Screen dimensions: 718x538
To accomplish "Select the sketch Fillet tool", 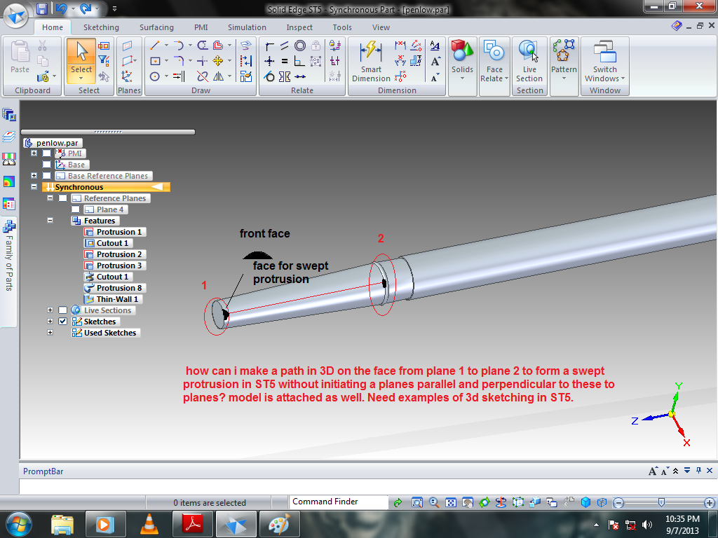I will click(x=179, y=61).
